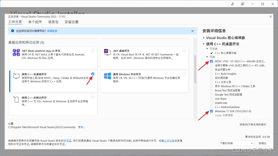Switch to the 单个组件 tab
The image size is (278, 156).
(35, 22)
